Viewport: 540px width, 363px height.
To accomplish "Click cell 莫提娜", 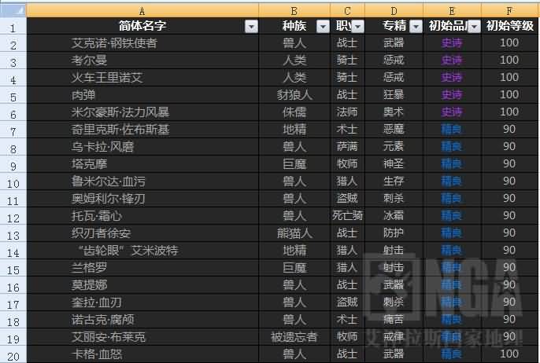I will tap(142, 285).
